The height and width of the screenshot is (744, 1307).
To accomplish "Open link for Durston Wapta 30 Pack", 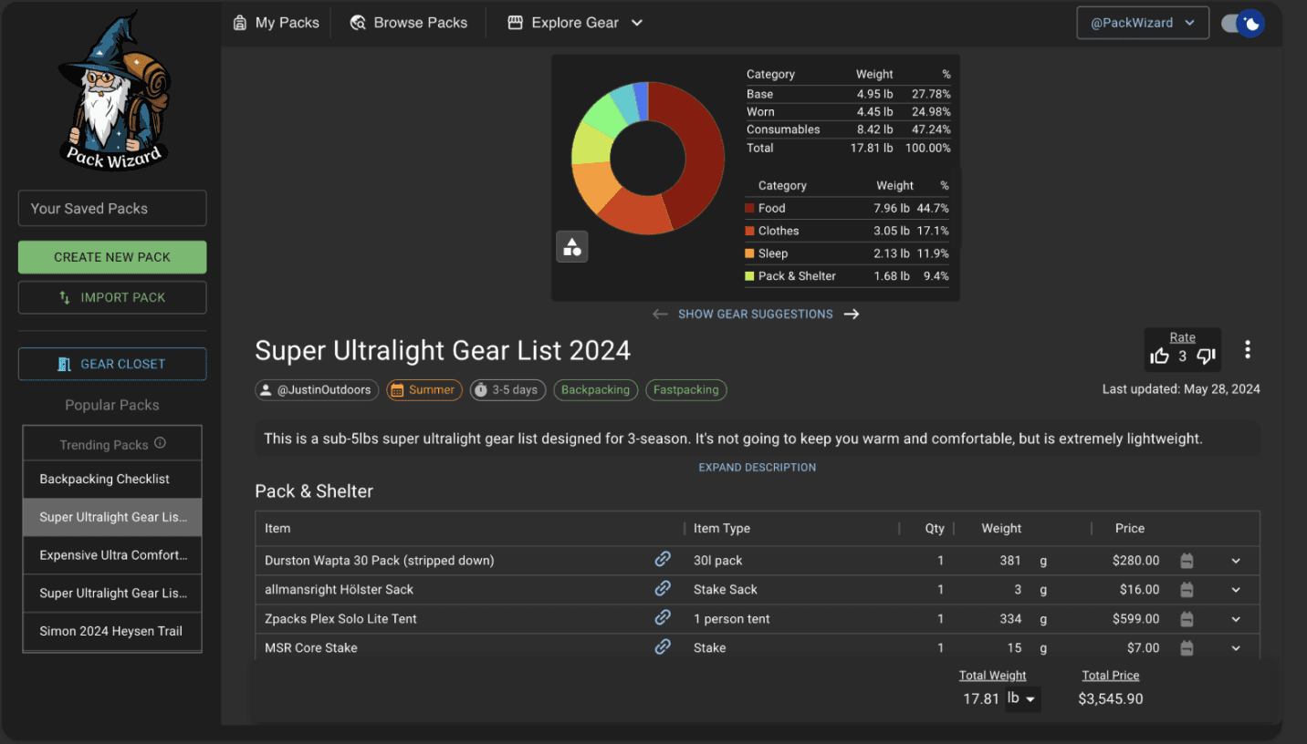I will tap(663, 560).
